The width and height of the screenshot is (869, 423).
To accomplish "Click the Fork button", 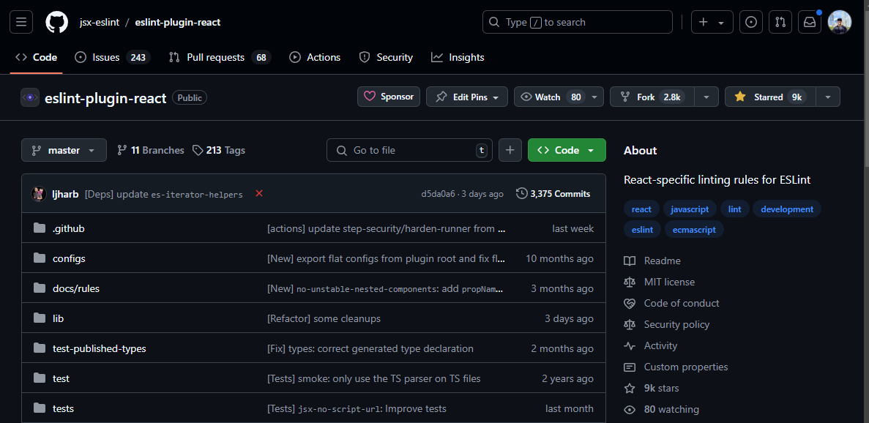I will coord(652,97).
